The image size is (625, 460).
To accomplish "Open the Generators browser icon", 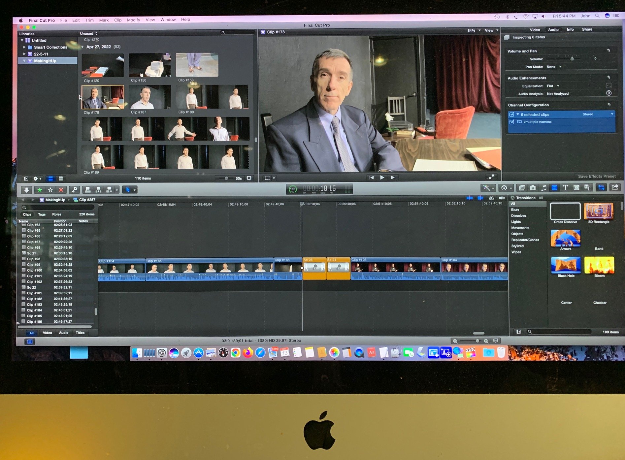I will 576,188.
